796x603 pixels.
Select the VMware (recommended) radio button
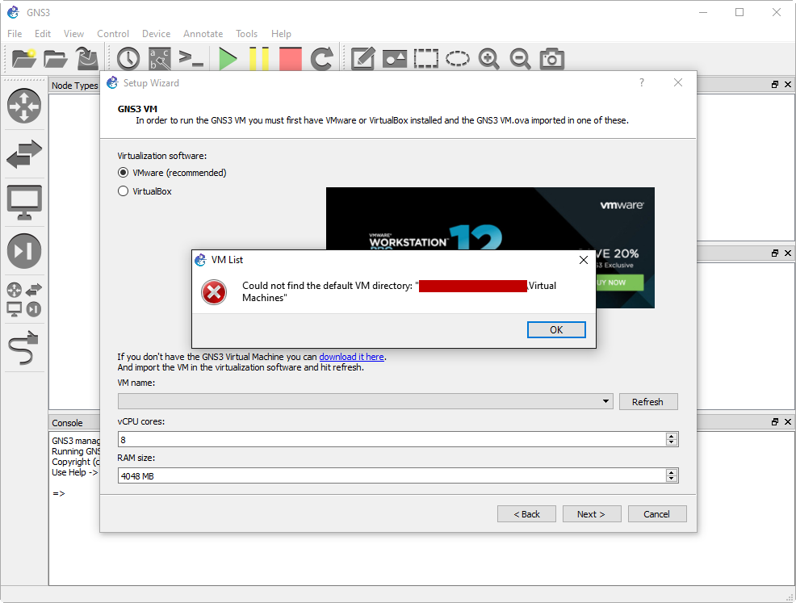pos(123,173)
